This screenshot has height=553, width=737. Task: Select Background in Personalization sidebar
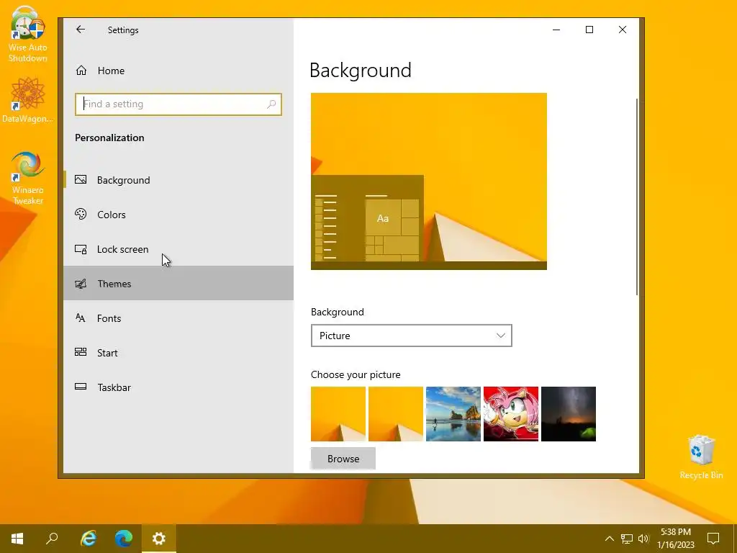178,179
